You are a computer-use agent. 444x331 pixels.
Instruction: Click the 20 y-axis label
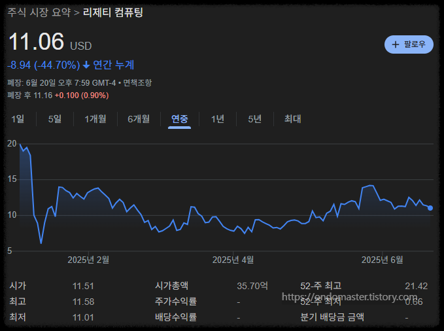[12, 144]
